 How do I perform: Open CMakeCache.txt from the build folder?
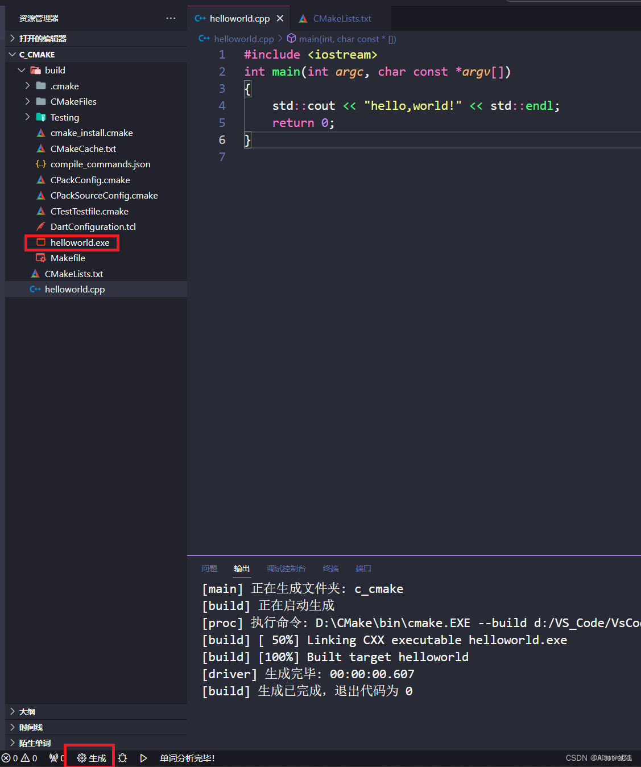pyautogui.click(x=83, y=149)
